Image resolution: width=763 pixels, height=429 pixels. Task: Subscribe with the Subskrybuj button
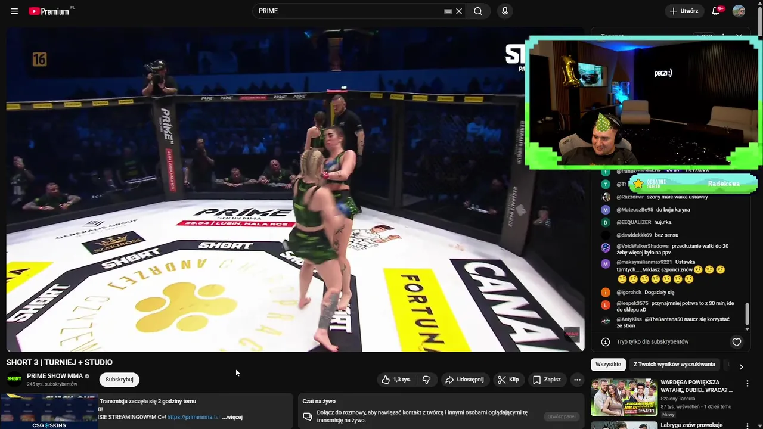[119, 379]
